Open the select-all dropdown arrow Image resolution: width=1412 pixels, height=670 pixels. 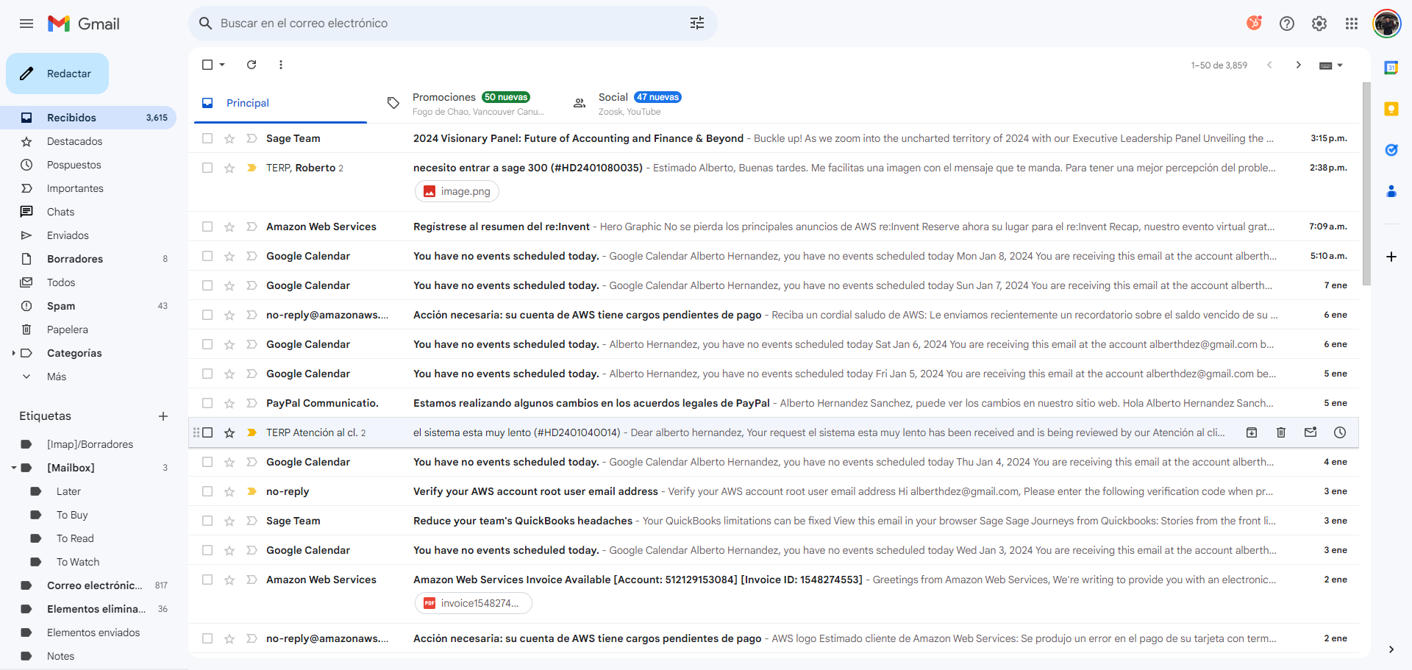222,65
